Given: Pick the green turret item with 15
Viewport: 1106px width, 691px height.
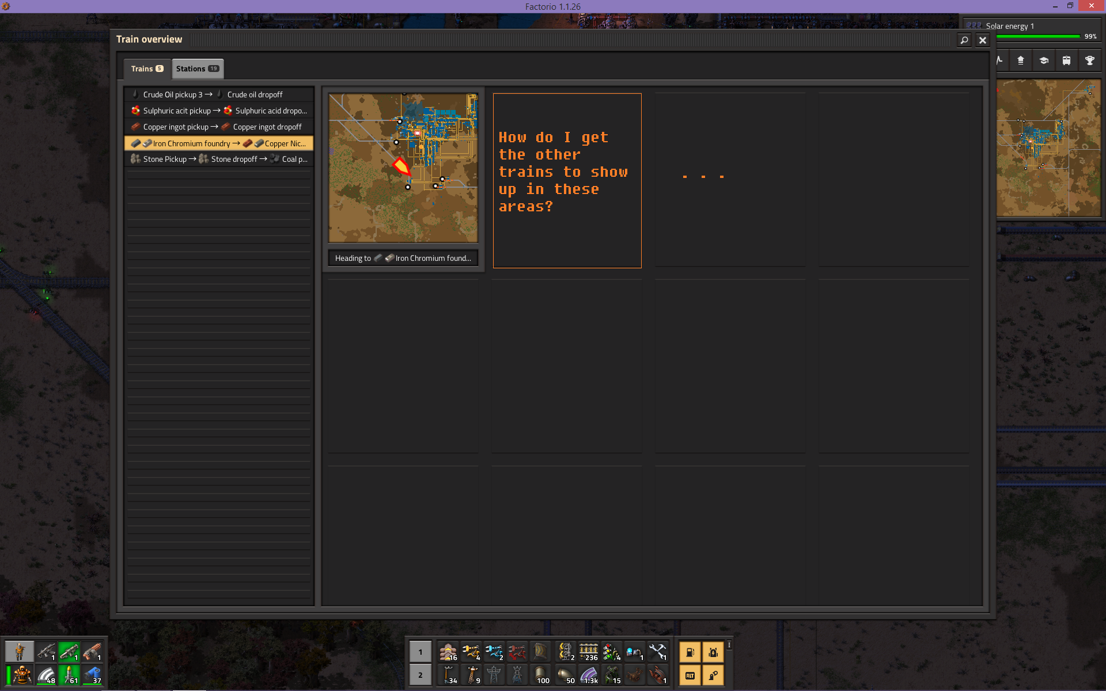Looking at the screenshot, I should click(x=612, y=675).
